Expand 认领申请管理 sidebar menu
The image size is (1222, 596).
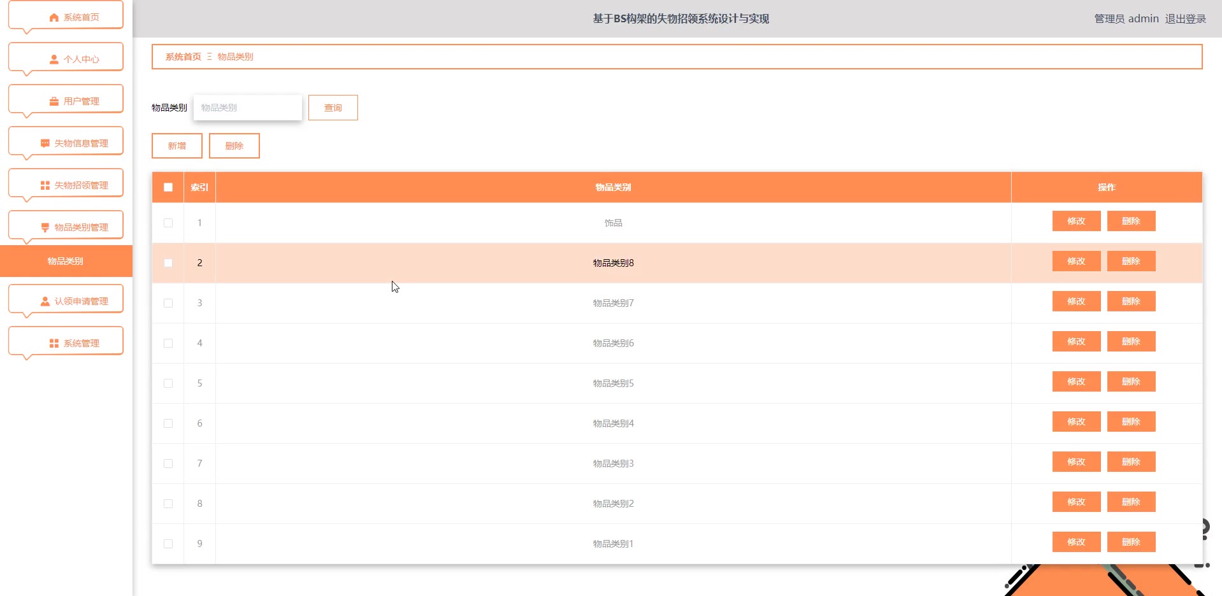click(x=66, y=300)
